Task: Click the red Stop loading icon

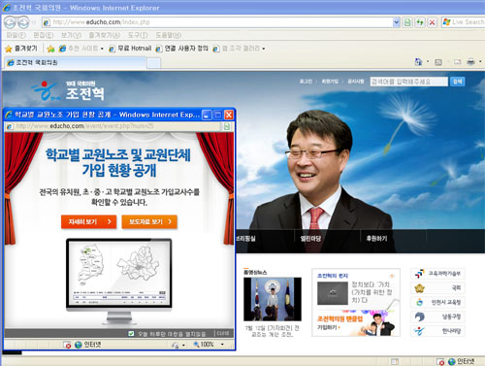Action: [x=432, y=22]
